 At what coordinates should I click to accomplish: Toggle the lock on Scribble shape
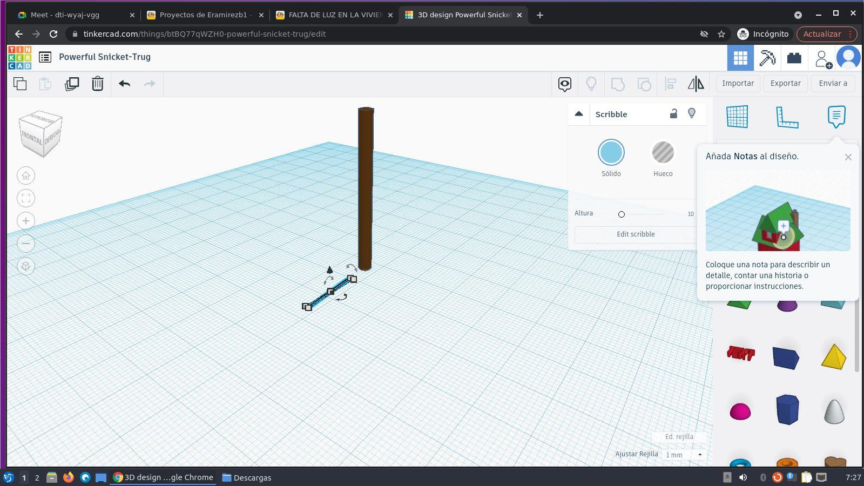point(673,113)
